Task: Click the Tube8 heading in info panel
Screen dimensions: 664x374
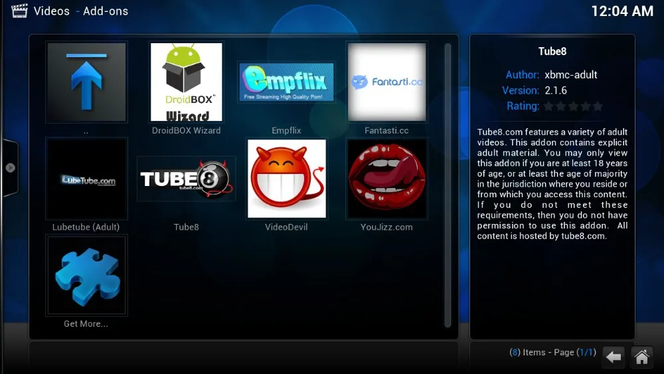Action: (552, 51)
